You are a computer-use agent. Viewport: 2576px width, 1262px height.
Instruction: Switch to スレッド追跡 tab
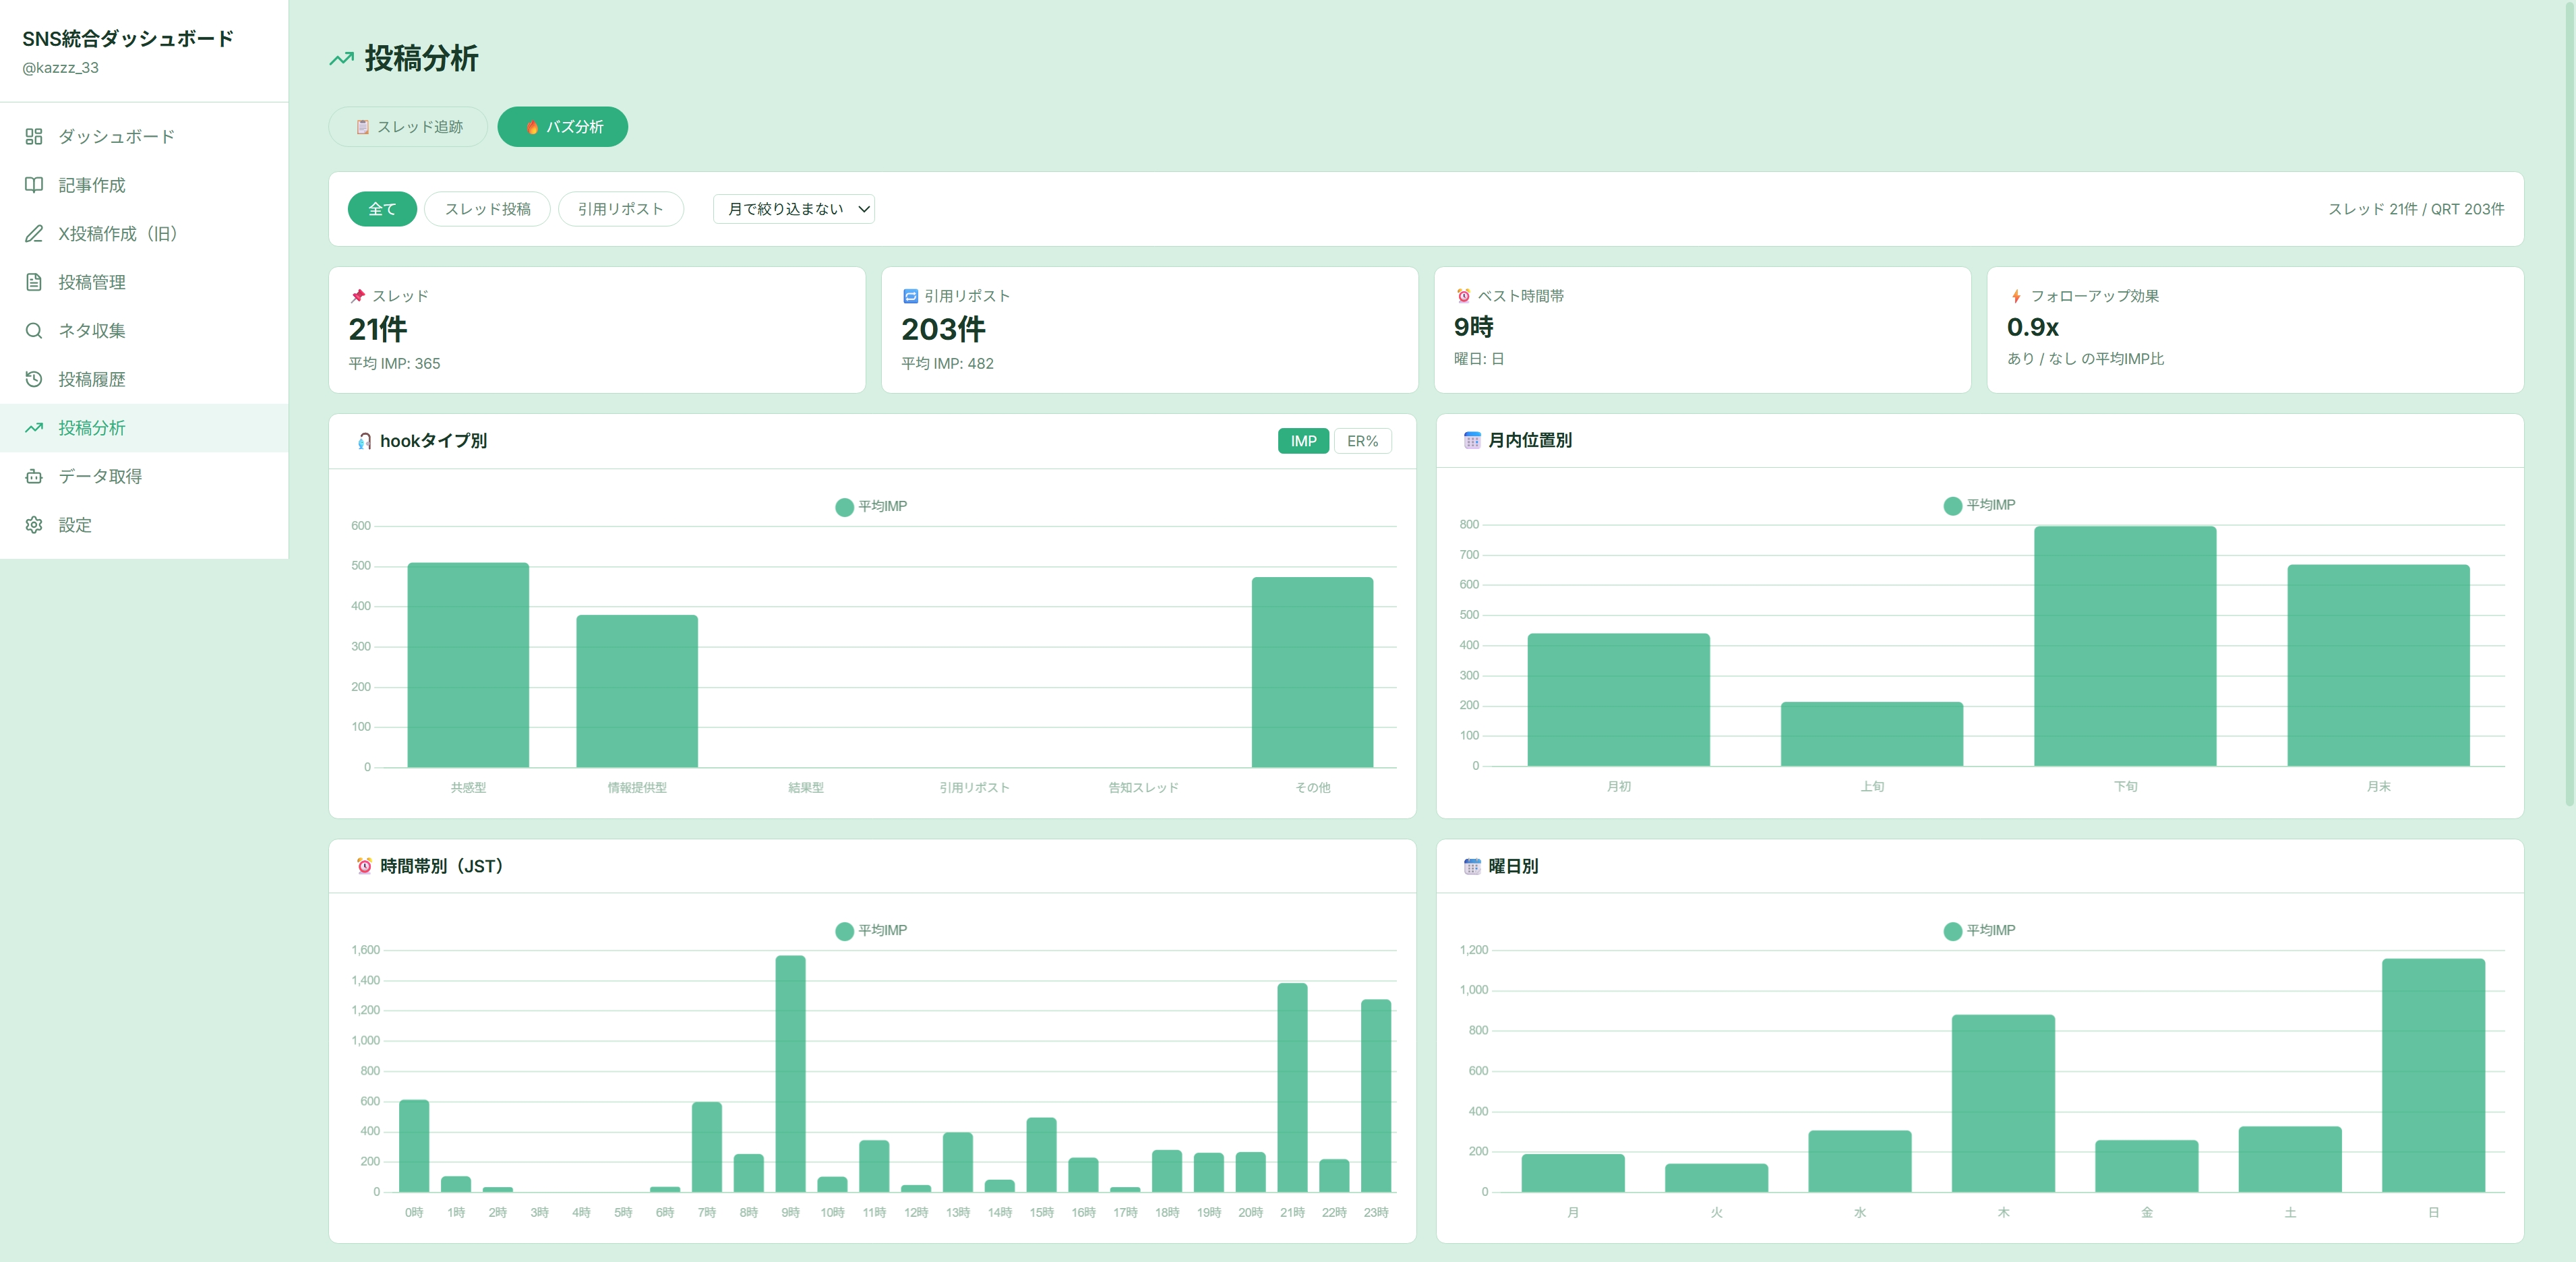(x=408, y=127)
